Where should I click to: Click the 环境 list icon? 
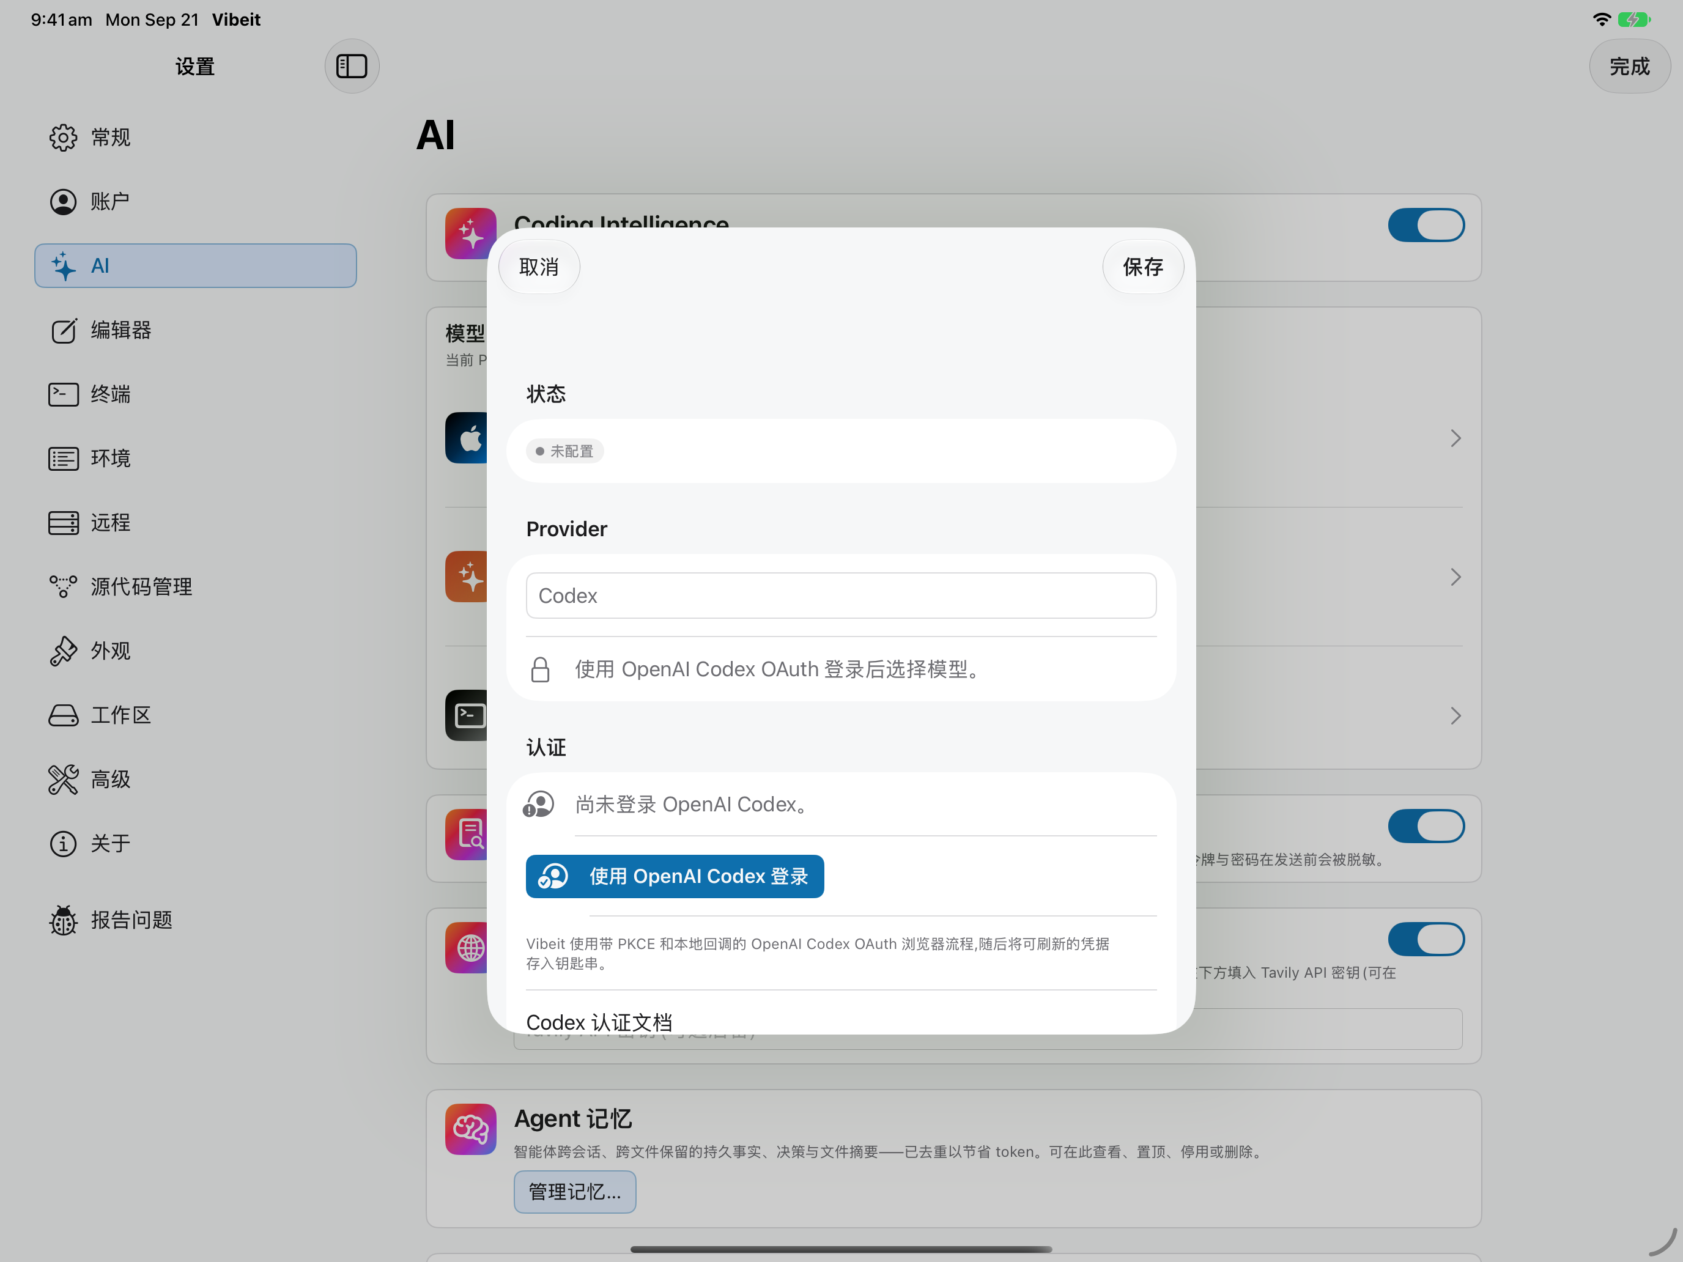(63, 459)
